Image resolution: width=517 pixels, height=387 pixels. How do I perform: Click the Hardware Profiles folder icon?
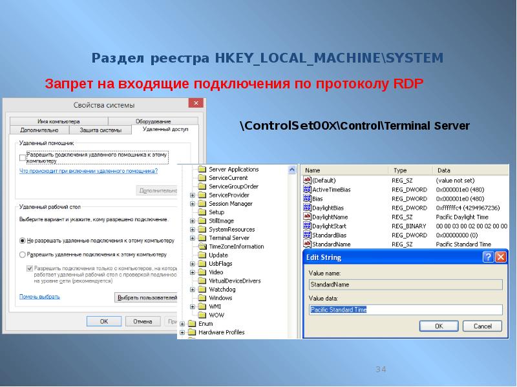click(x=192, y=332)
